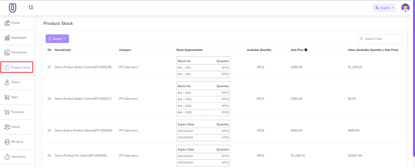415x168 pixels.
Task: Select the Orders person icon
Action: point(7,82)
